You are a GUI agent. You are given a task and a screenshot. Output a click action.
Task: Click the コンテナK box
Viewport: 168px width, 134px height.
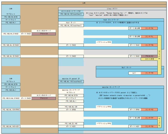point(149,28)
